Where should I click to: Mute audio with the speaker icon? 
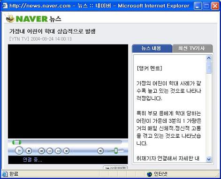(x=100, y=151)
